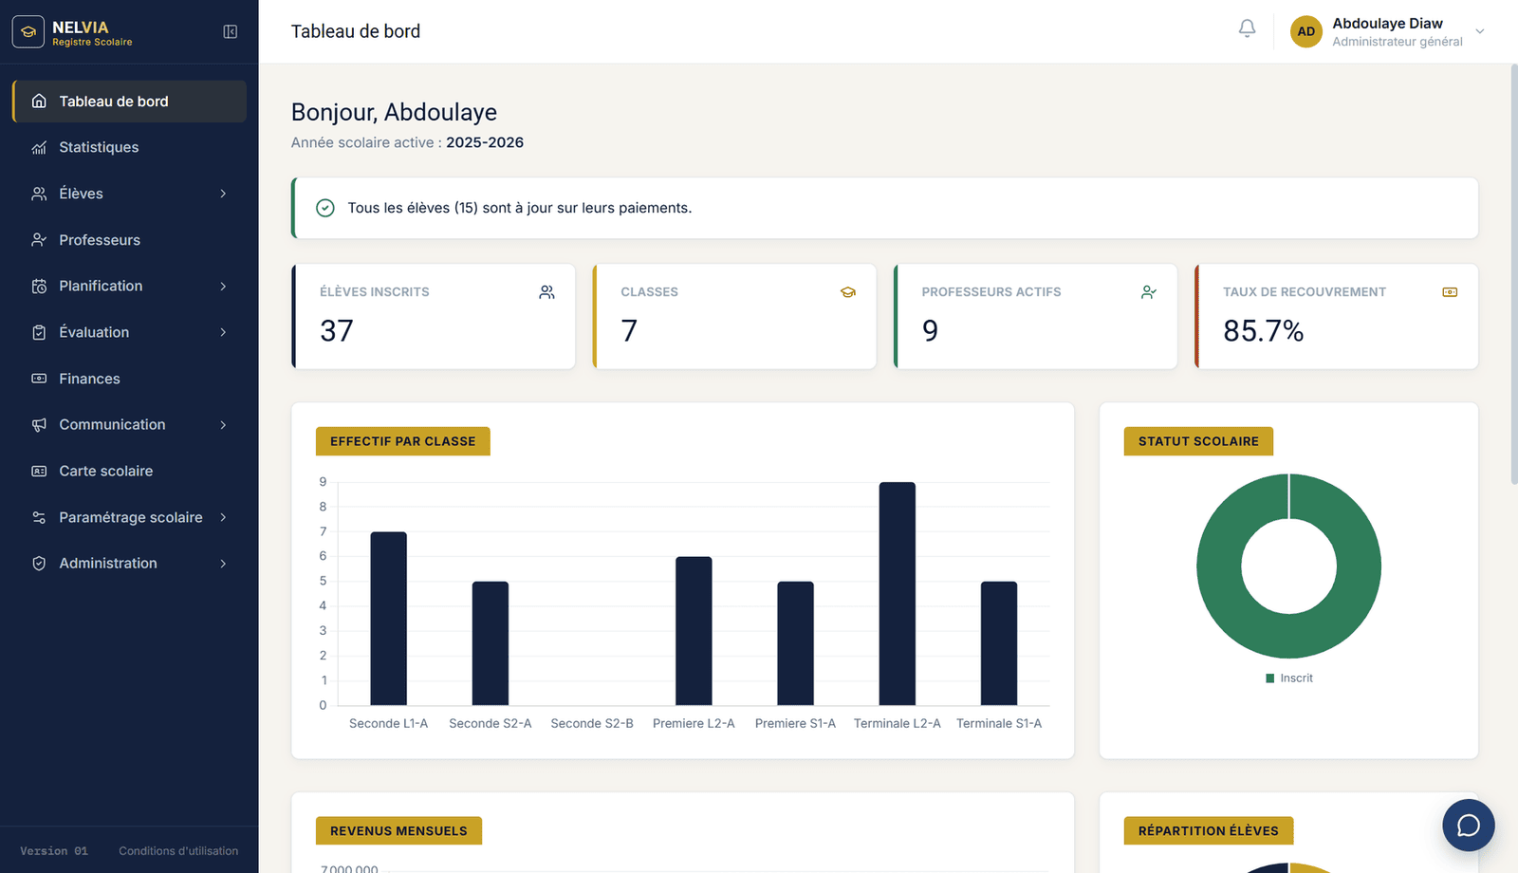Screen dimensions: 1518x873
Task: Click the Élèves people icon in sidebar
Action: coord(39,194)
